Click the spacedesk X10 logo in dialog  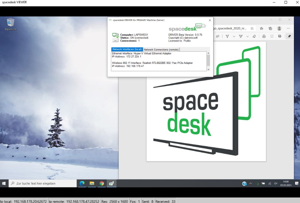pos(187,28)
